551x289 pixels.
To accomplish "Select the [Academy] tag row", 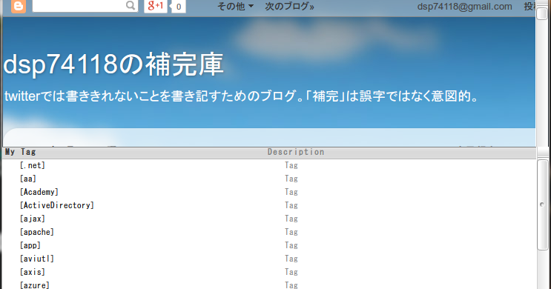I will pyautogui.click(x=268, y=192).
